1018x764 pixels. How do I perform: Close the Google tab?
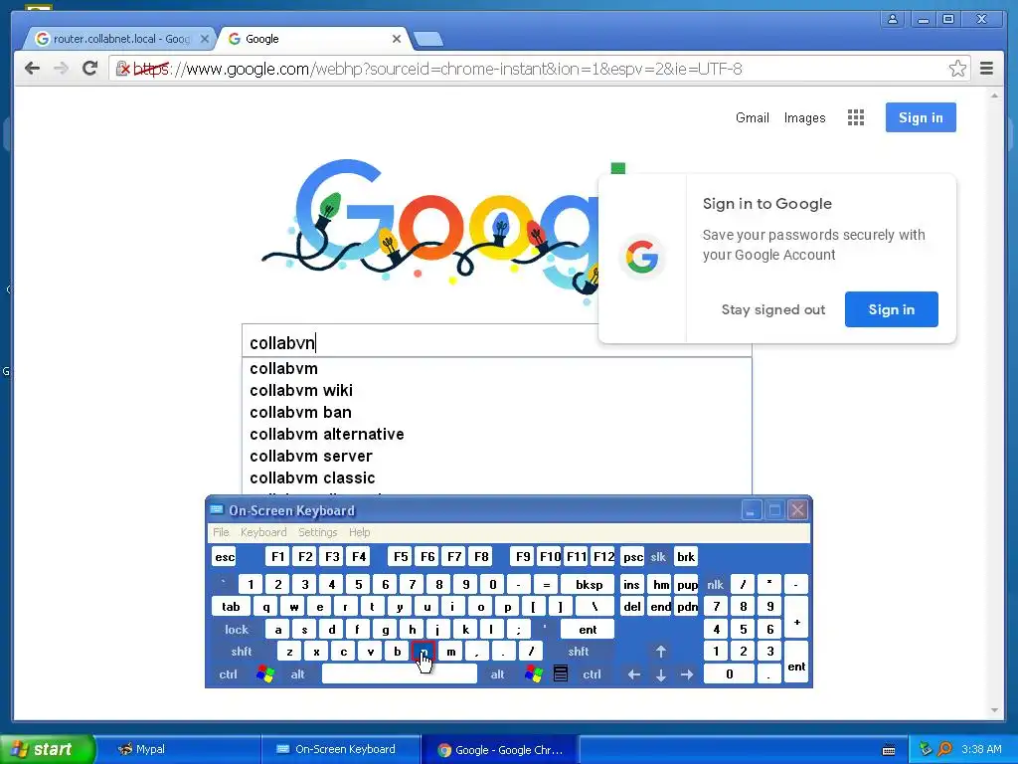click(396, 39)
